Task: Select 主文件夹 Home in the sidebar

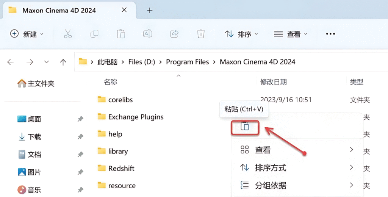Action: [x=36, y=83]
